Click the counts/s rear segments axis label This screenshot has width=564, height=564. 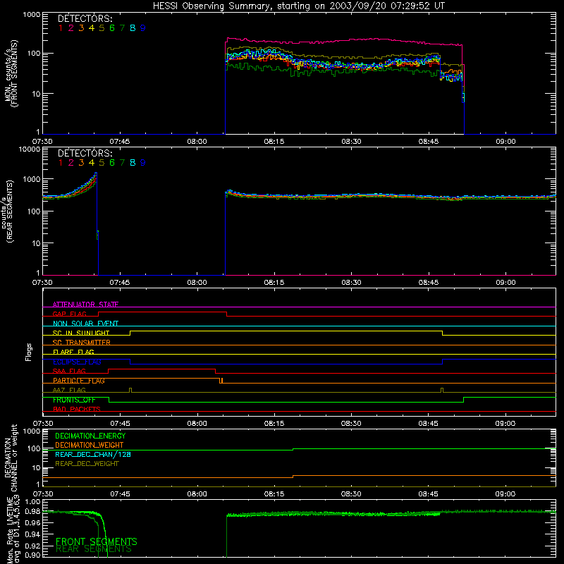click(x=7, y=211)
